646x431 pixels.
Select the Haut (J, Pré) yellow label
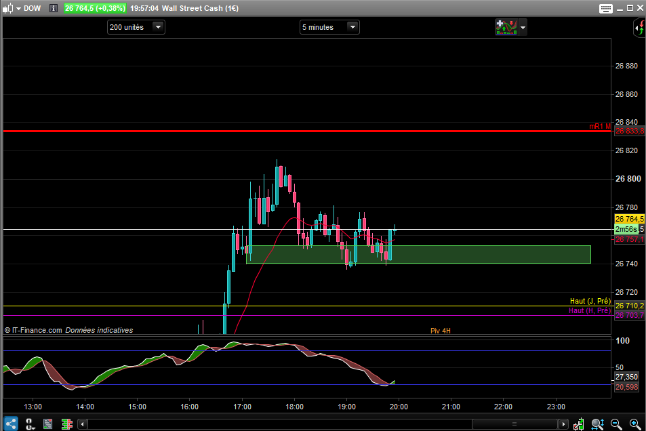pos(590,301)
